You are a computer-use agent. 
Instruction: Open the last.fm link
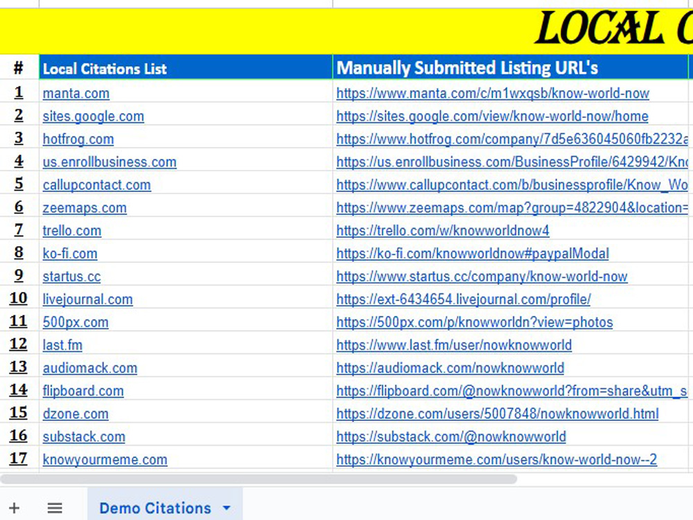coord(62,345)
